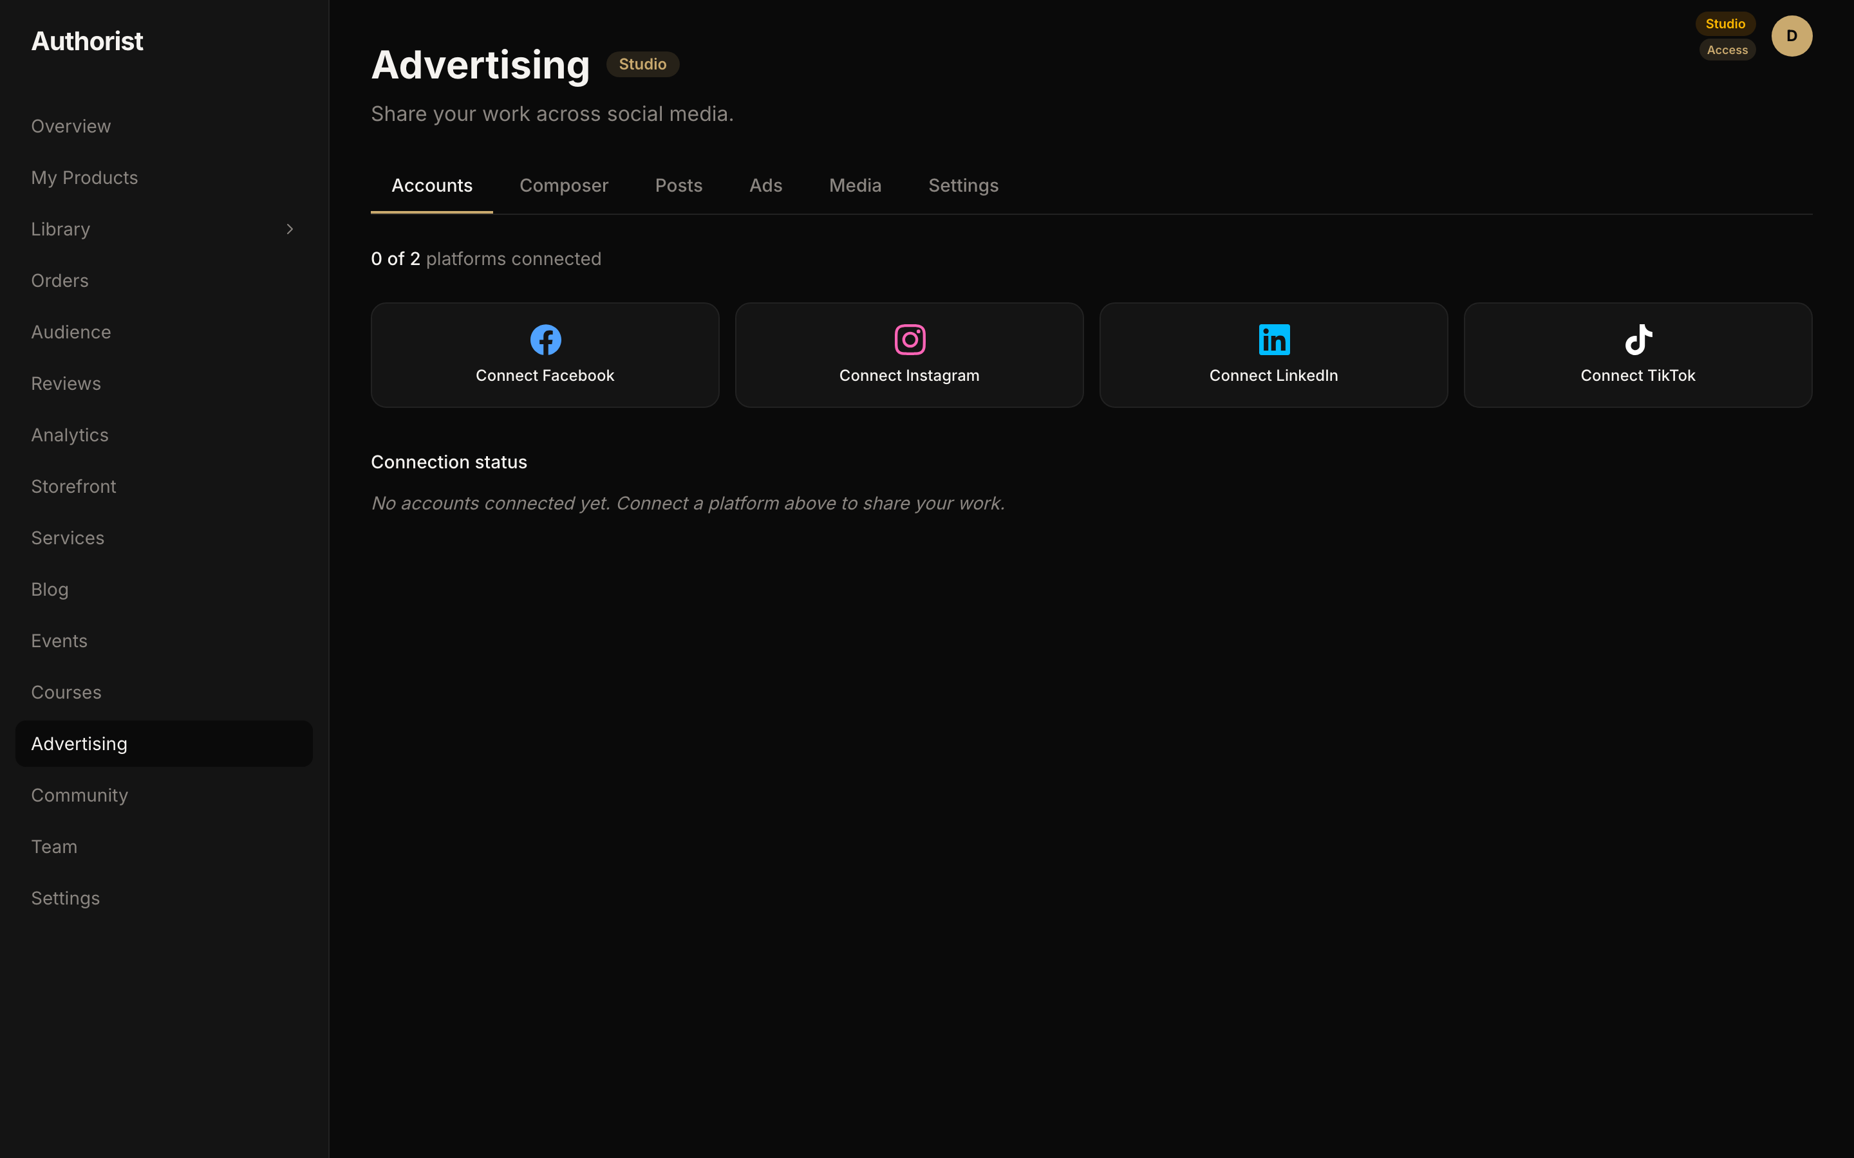Switch to the Accounts tab
Viewport: 1854px width, 1158px height.
point(432,185)
